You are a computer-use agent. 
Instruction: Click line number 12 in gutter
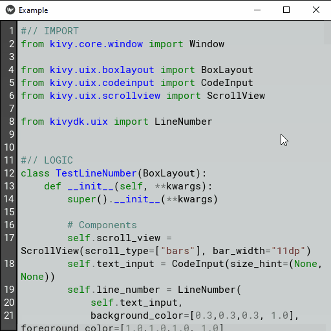(x=9, y=173)
